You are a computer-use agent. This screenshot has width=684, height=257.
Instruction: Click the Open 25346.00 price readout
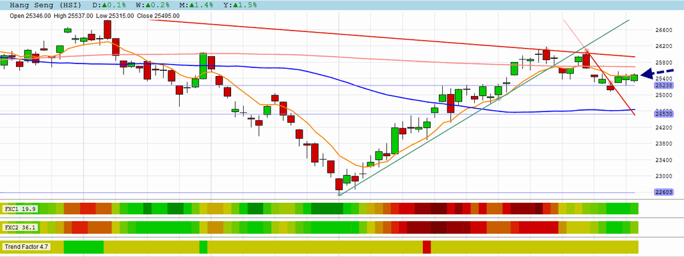(30, 15)
